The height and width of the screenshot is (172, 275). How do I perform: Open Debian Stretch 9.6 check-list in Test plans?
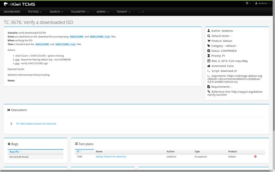(x=111, y=156)
